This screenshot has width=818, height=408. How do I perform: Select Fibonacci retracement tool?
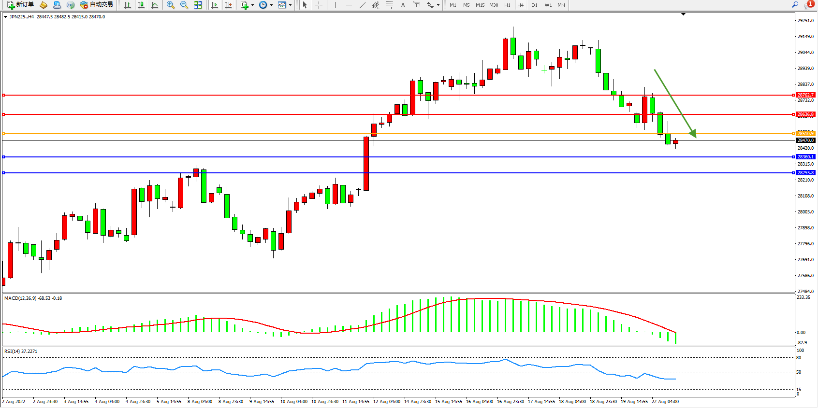click(390, 5)
